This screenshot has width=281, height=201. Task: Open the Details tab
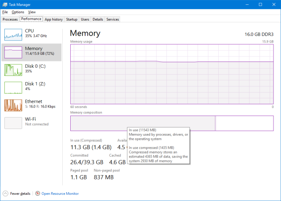[98, 19]
